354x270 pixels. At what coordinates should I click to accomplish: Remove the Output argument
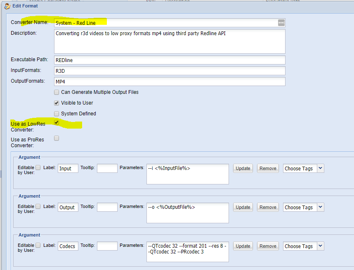(268, 207)
